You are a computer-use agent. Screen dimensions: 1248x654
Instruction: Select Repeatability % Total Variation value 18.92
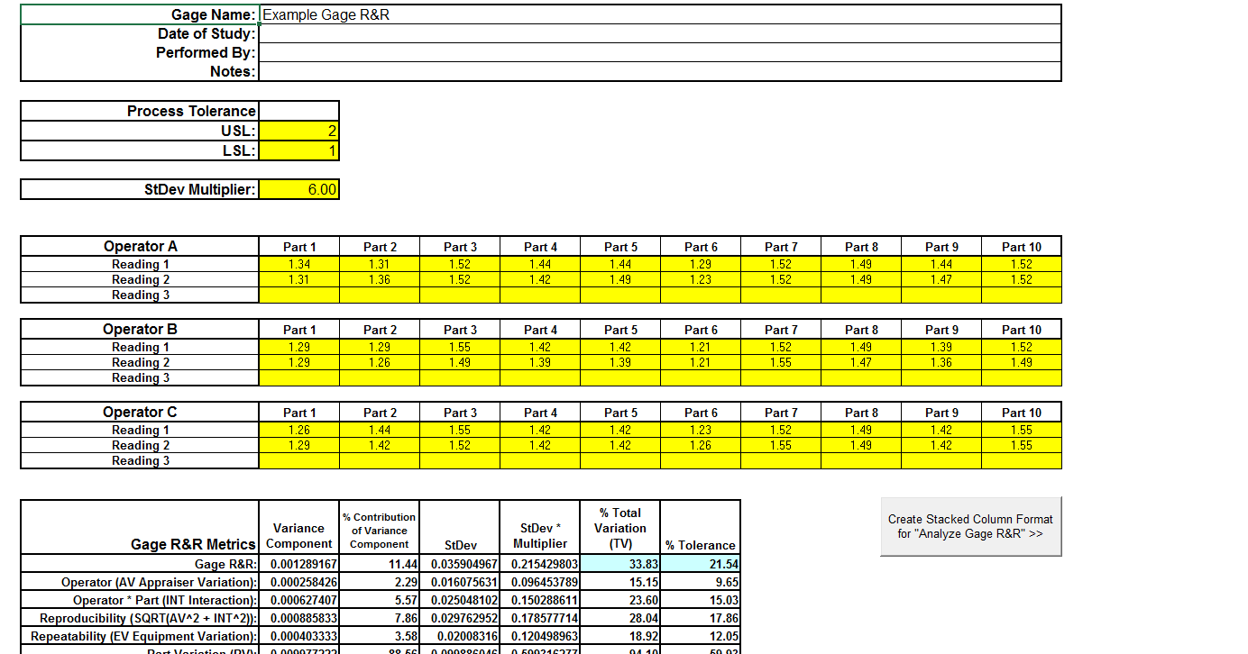(620, 636)
